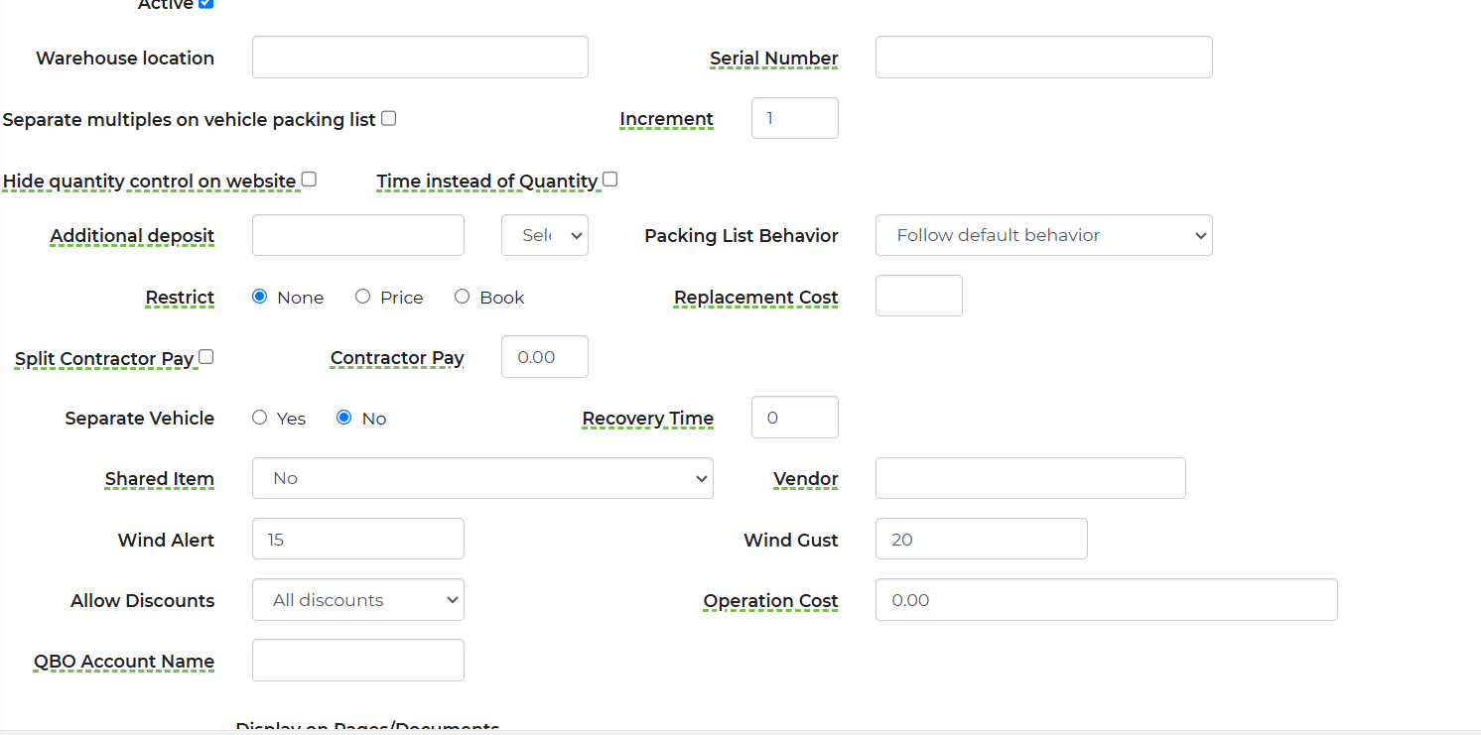Viewport: 1481px width, 735px height.
Task: Toggle Split Contractor Pay checkbox
Action: [x=206, y=357]
